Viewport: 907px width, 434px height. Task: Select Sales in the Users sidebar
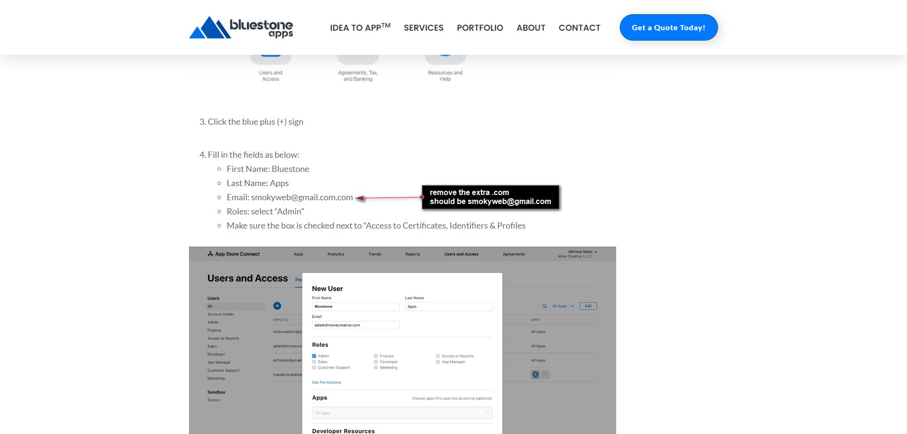[x=212, y=347]
